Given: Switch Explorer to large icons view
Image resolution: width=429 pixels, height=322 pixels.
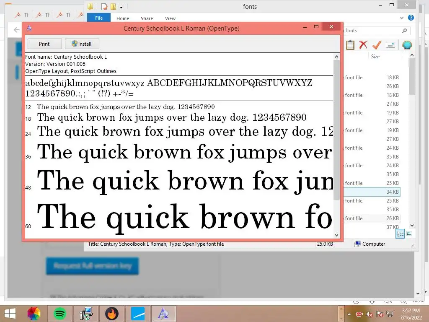Looking at the screenshot, I should pyautogui.click(x=409, y=234).
